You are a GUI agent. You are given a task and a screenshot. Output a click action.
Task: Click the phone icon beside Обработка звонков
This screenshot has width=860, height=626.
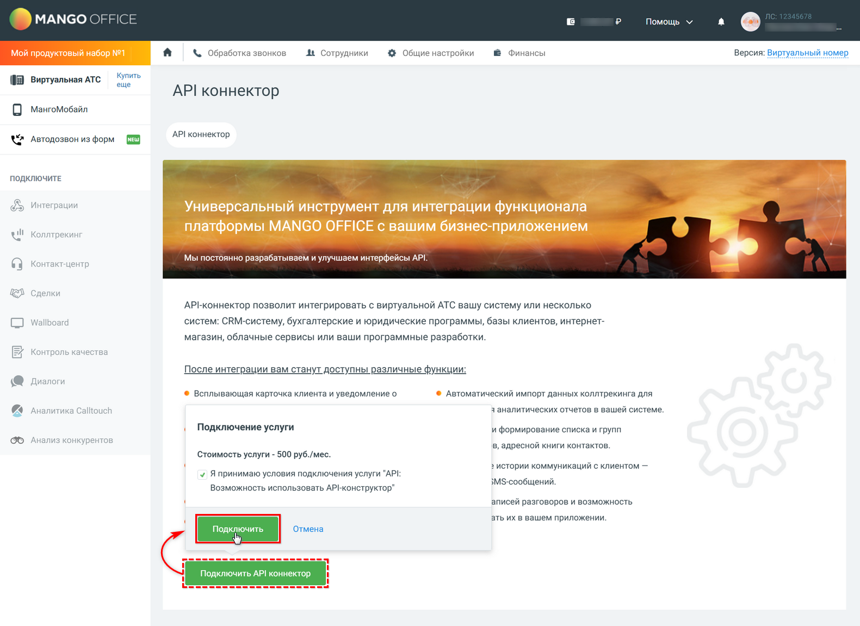197,53
